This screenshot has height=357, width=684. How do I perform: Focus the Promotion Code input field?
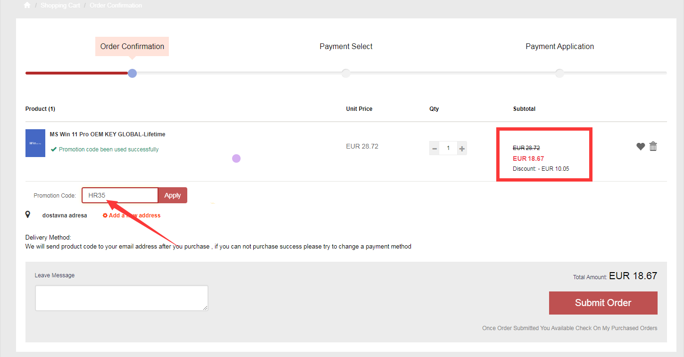click(x=120, y=195)
